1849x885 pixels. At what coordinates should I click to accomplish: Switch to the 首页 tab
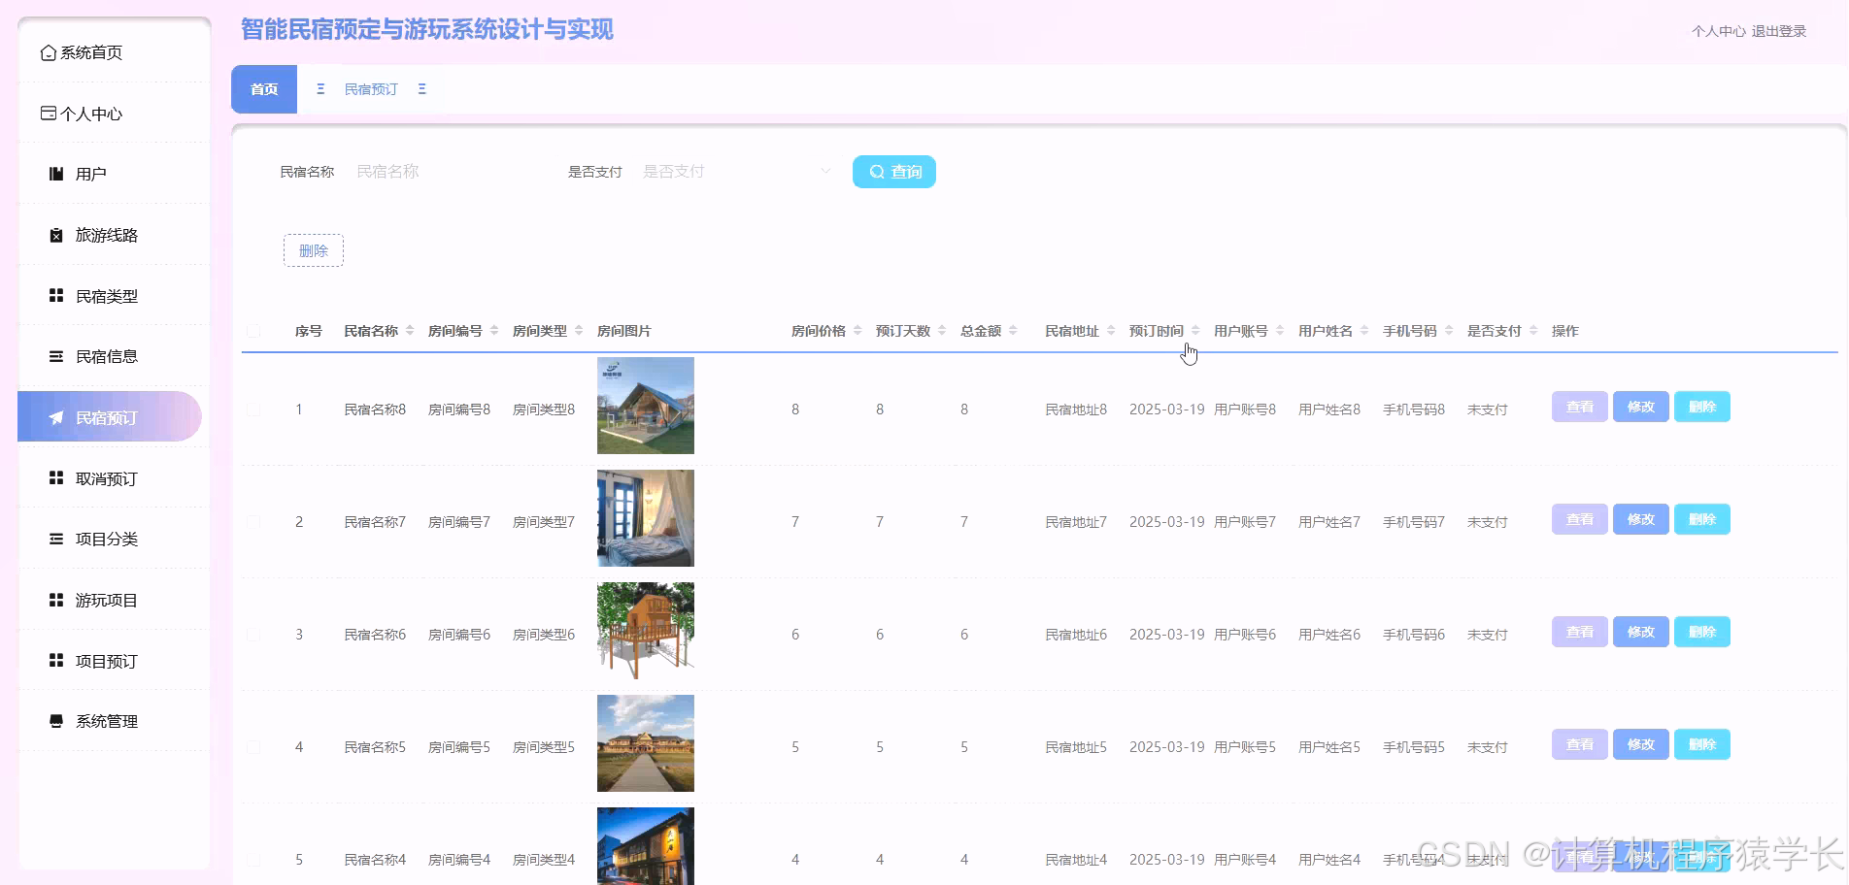click(263, 88)
